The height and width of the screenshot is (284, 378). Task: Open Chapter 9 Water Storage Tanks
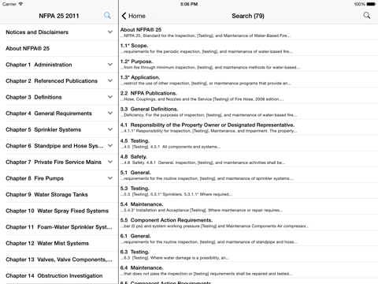pos(59,195)
